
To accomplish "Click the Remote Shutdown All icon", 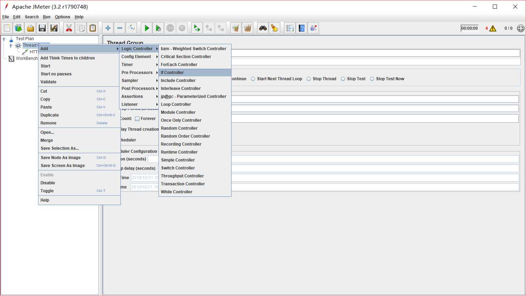I will click(221, 28).
